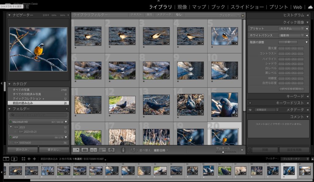Open Survey view mode

[x=102, y=150]
